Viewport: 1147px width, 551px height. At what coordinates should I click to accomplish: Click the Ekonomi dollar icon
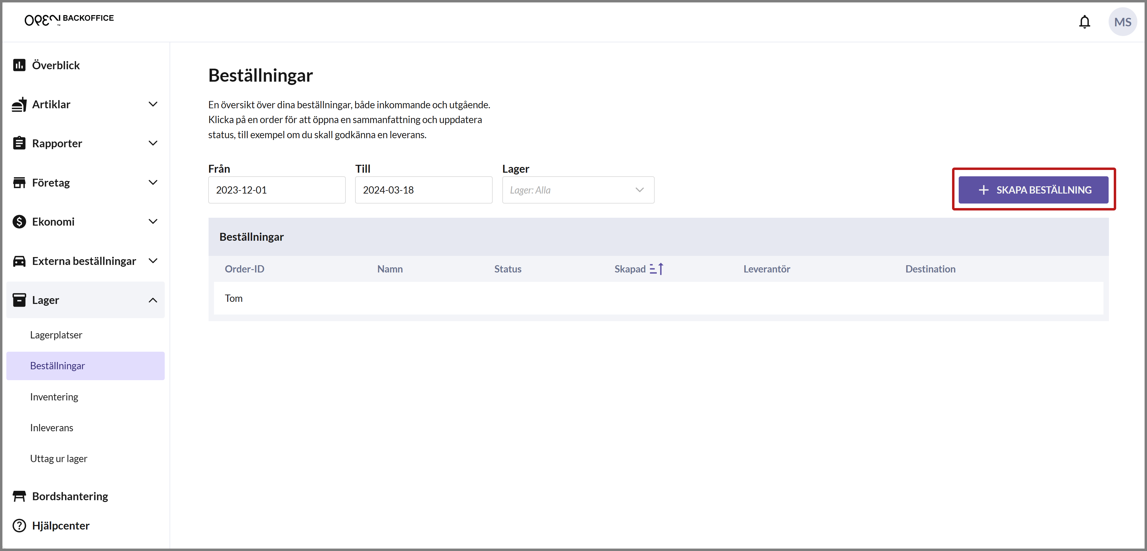click(x=19, y=221)
